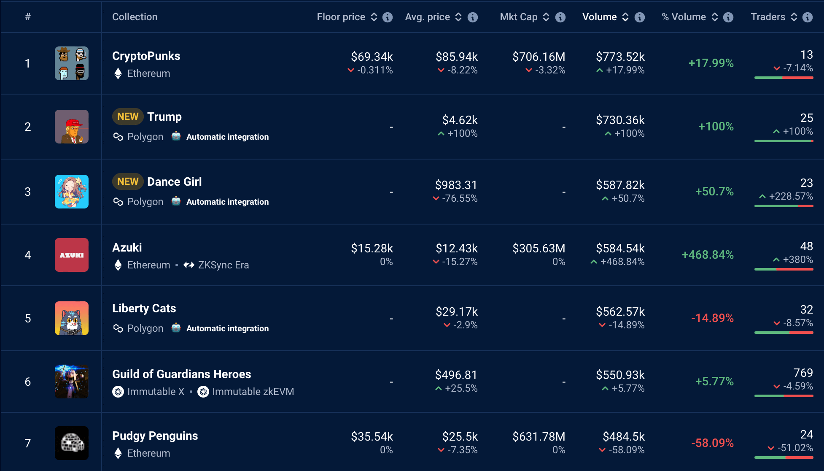Screen dimensions: 824x471
Task: Click the Polygon icon under Liberty Cats
Action: (x=118, y=328)
